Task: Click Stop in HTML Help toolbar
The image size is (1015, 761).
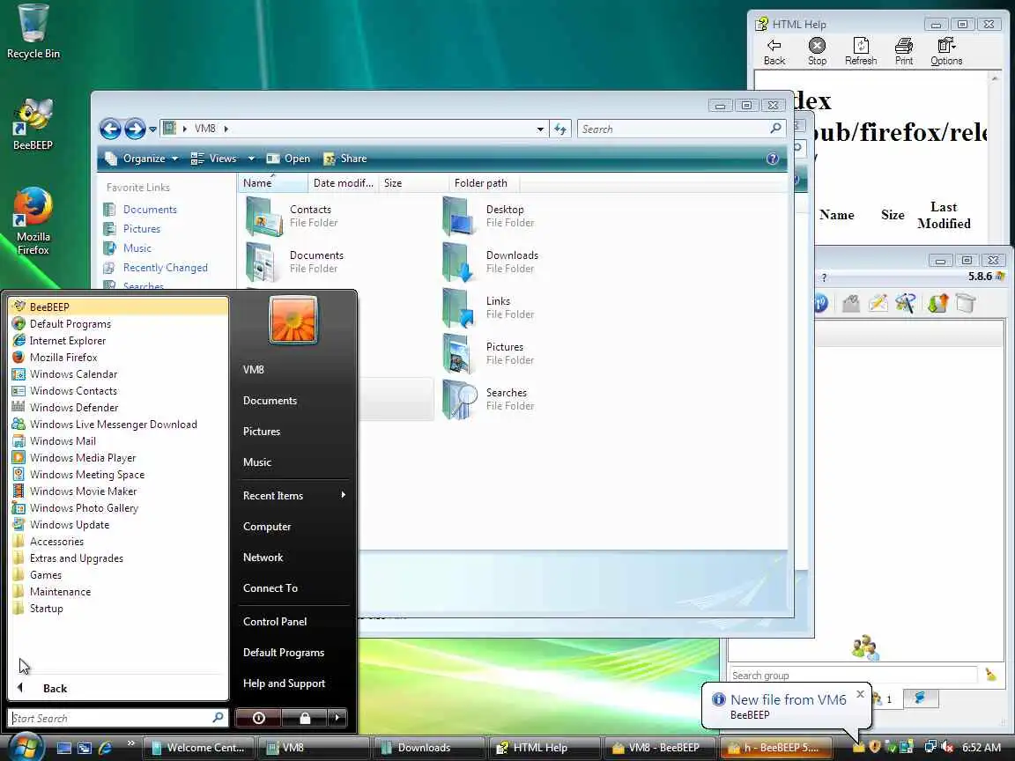Action: [817, 52]
